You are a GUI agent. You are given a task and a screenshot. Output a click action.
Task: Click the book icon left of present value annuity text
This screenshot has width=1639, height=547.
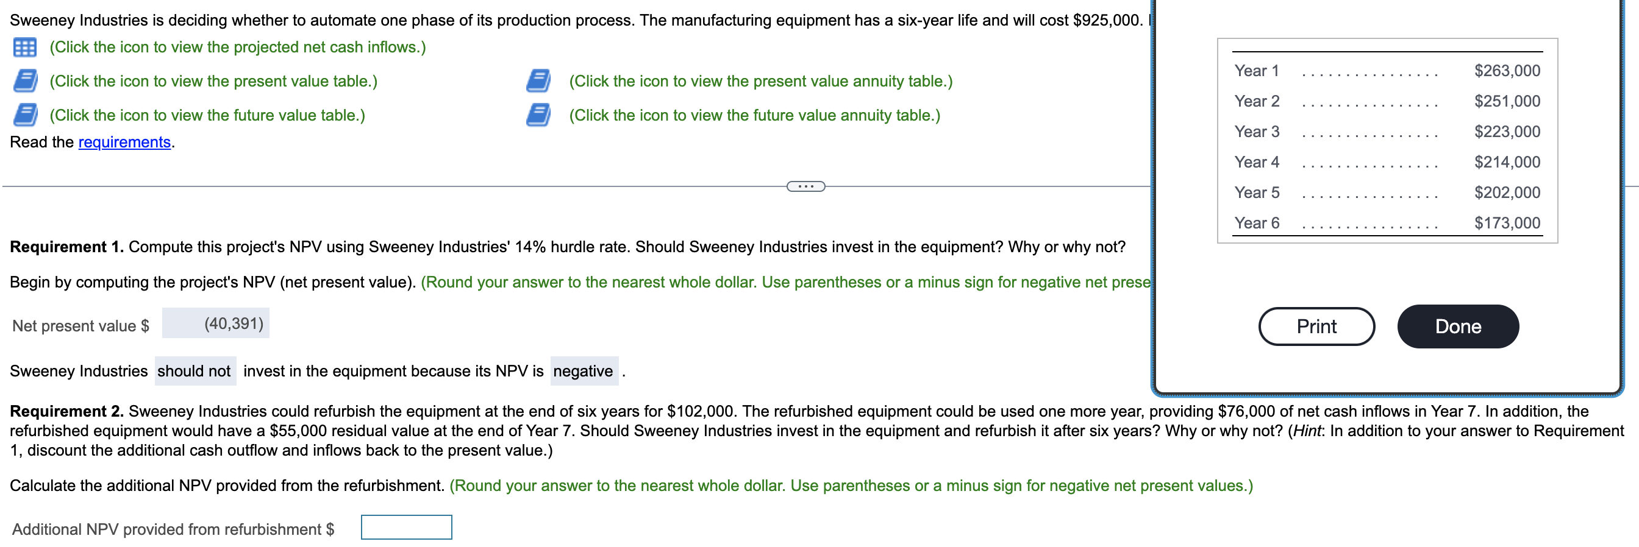click(538, 80)
